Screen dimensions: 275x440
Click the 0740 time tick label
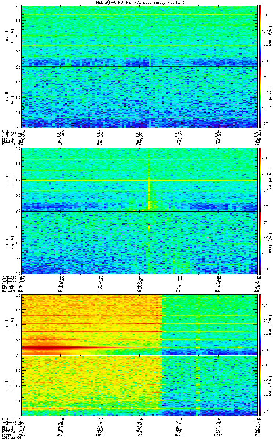point(217,434)
